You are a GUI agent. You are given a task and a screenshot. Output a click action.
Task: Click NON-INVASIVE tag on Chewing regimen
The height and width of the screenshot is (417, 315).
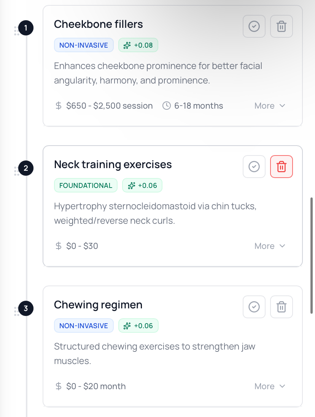click(84, 326)
